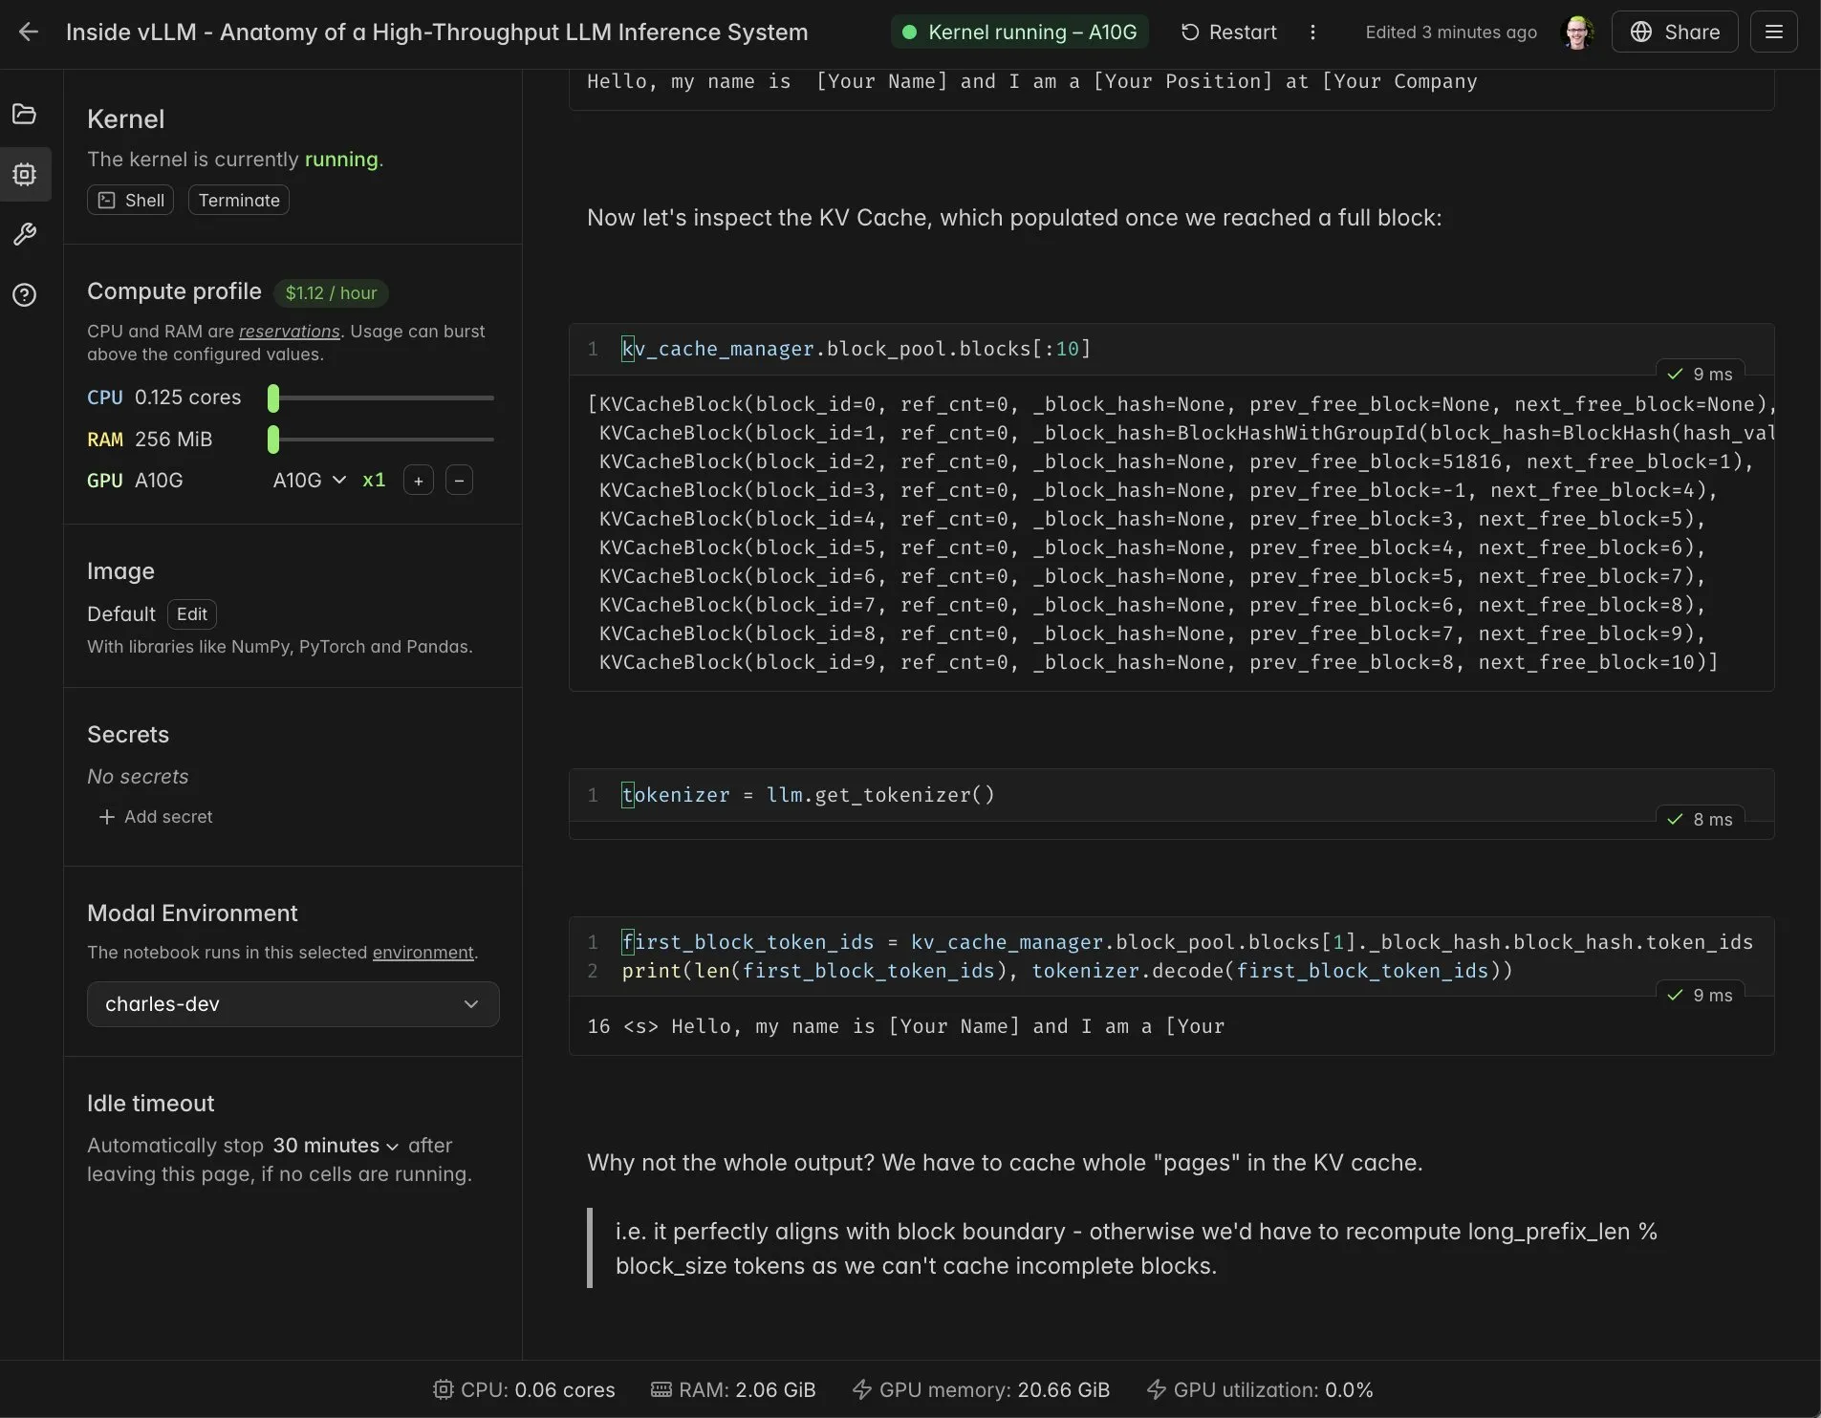Click the GPU utilization: 0.0% status entry
The width and height of the screenshot is (1821, 1418).
pos(1260,1389)
